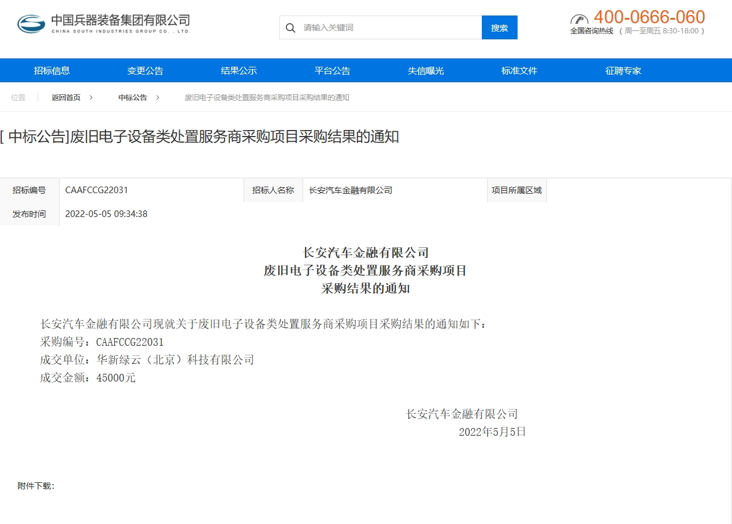Click the 项目所属区域 label cell
Image resolution: width=732 pixels, height=524 pixels.
tap(517, 190)
